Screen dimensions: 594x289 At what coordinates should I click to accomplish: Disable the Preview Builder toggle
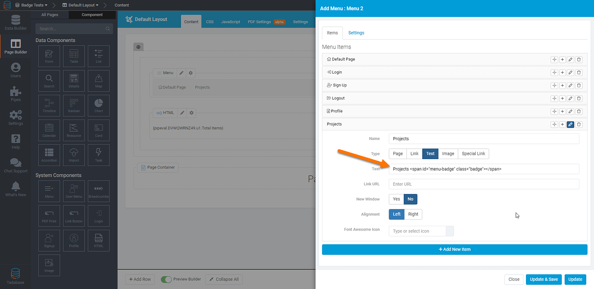tap(166, 279)
